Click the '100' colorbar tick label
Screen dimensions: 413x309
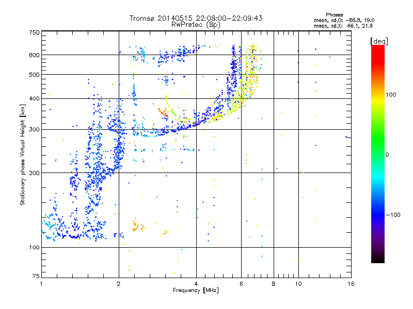[x=391, y=95]
